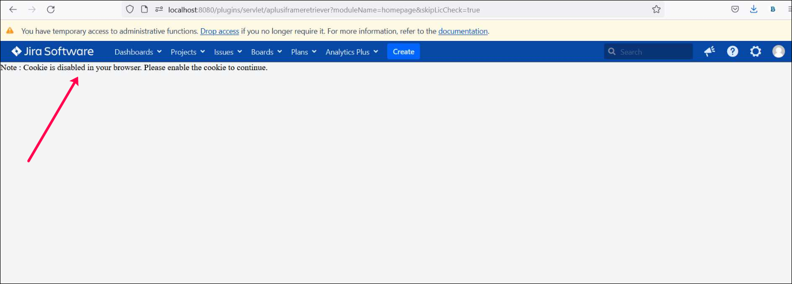The width and height of the screenshot is (792, 284).
Task: Save page to Pocket icon
Action: click(x=735, y=10)
